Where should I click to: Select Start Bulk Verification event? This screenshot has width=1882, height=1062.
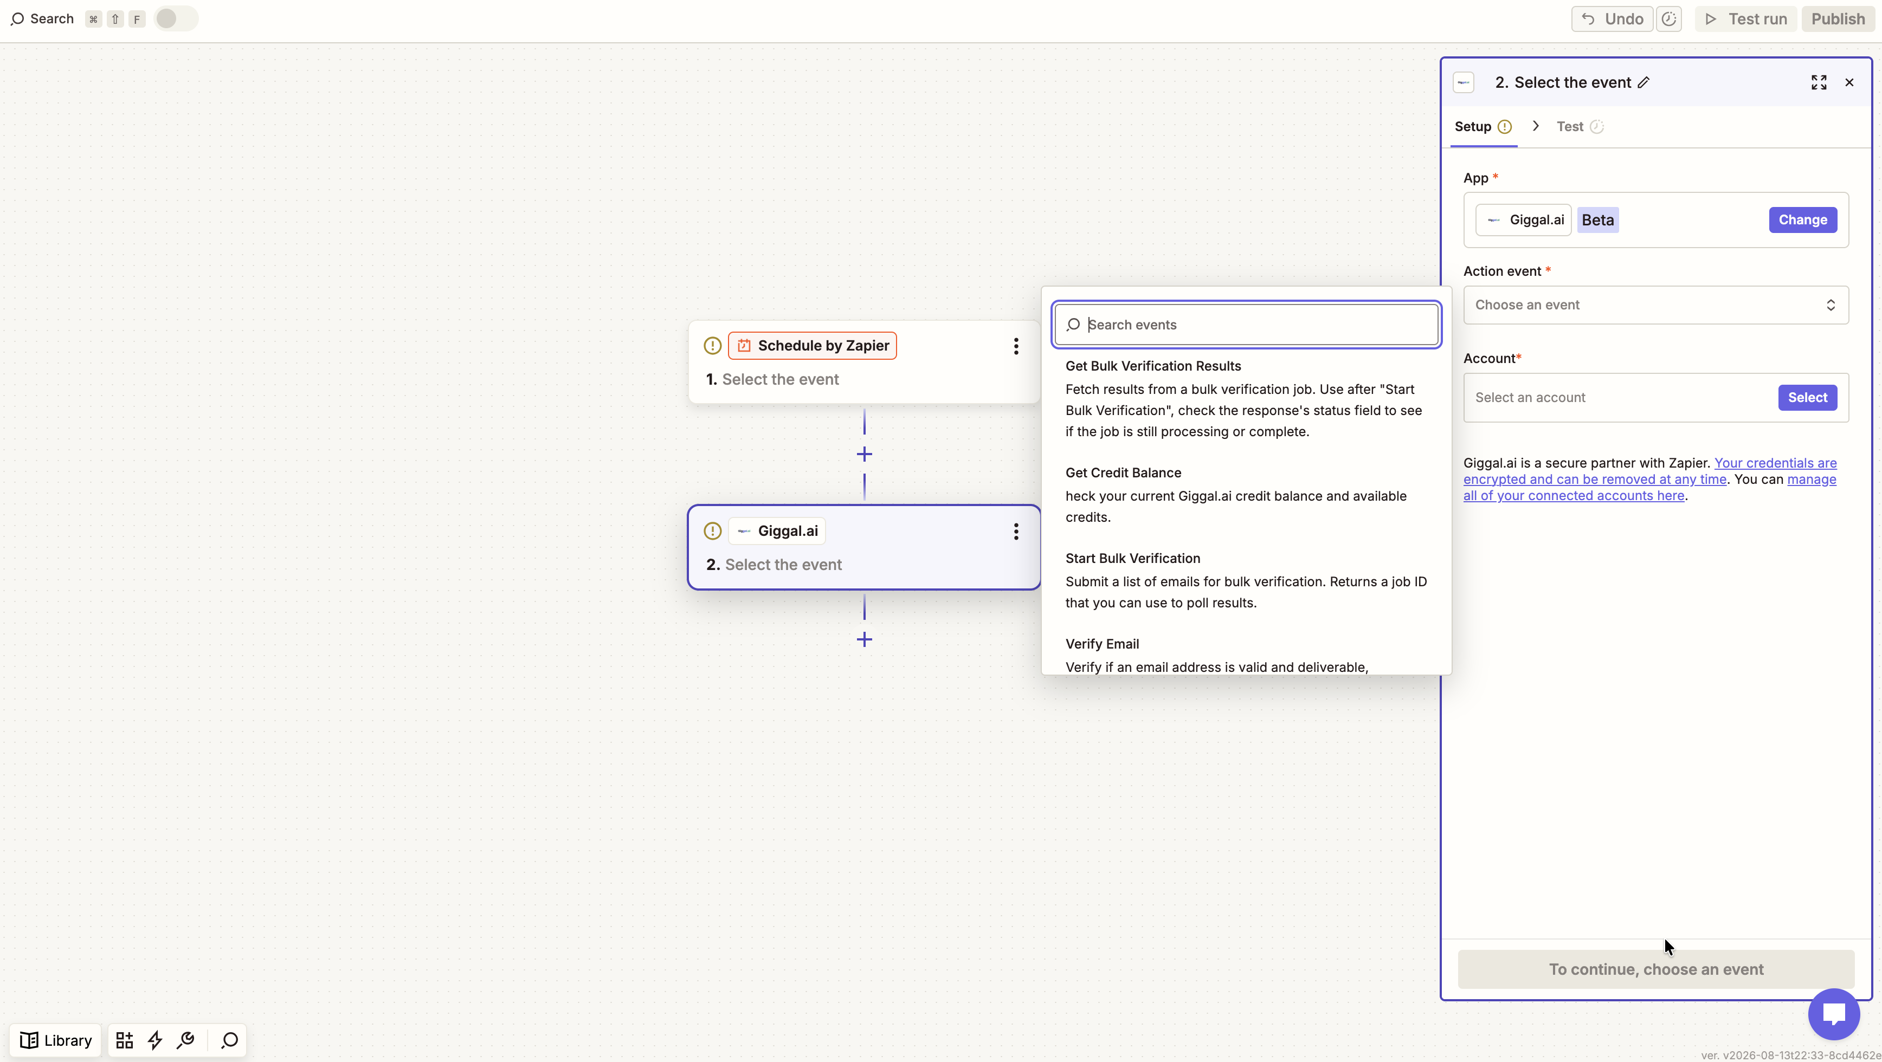click(1246, 580)
